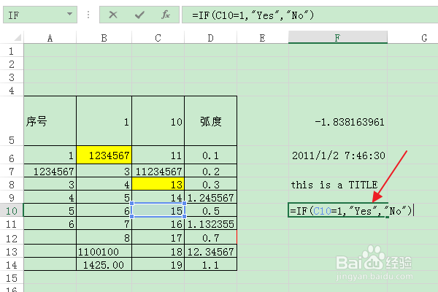Click cell A7 showing 1234567

click(x=50, y=171)
